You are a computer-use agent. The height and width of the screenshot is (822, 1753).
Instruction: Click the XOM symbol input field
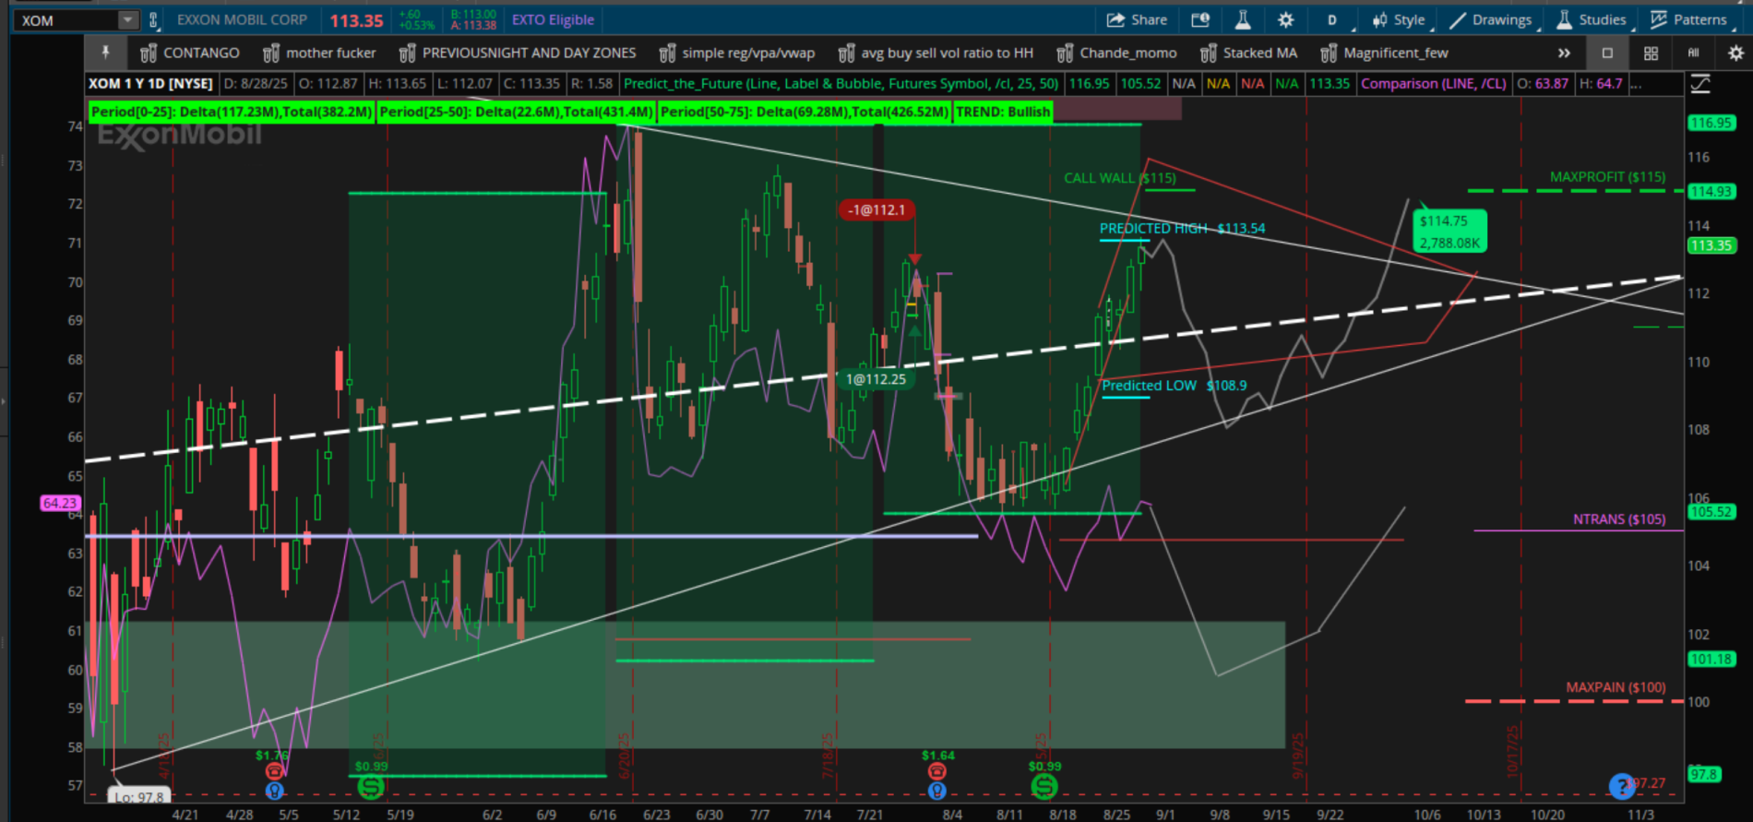[68, 20]
